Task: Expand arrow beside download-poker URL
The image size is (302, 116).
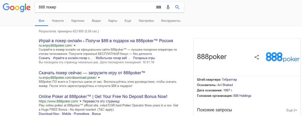Action: [x=99, y=78]
